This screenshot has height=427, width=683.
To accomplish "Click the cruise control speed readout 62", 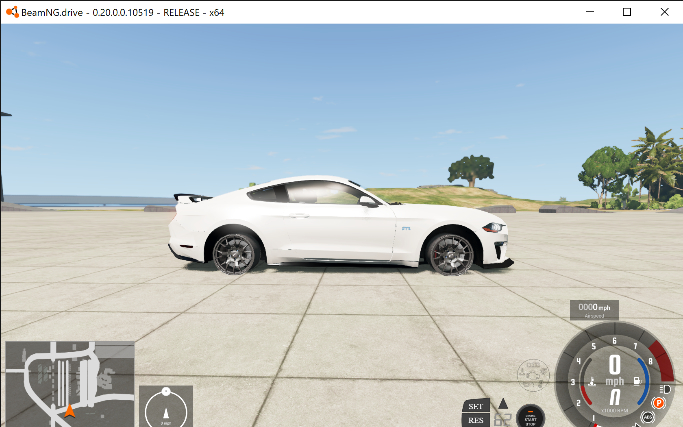I will click(x=502, y=420).
